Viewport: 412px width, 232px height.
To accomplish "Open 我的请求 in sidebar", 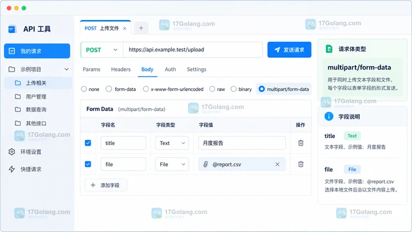I will click(37, 51).
